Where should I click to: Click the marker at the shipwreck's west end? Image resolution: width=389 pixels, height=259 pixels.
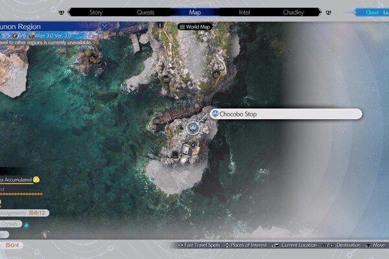158,121
